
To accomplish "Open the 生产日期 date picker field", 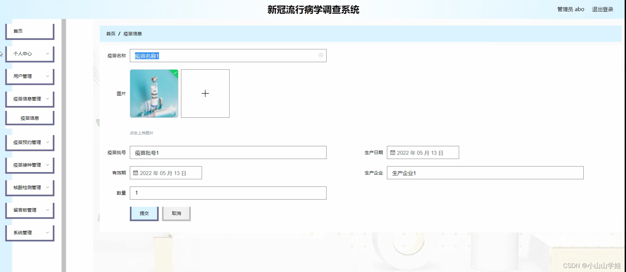I will point(423,153).
